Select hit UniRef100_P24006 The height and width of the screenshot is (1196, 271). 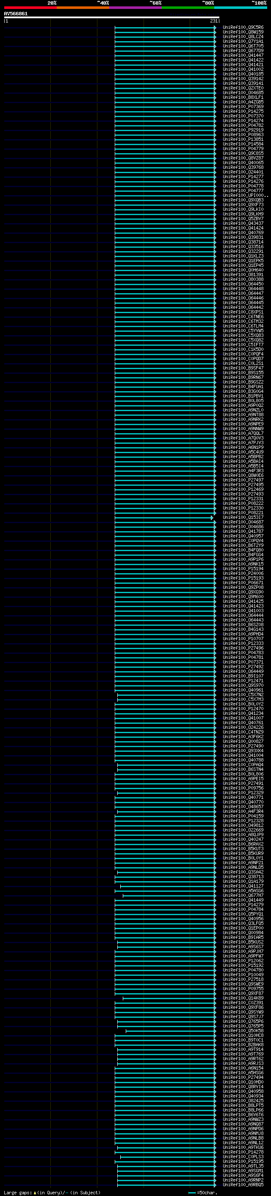pyautogui.click(x=243, y=574)
